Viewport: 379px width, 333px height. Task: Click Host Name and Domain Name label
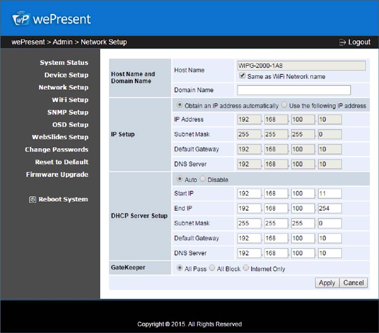(x=133, y=78)
